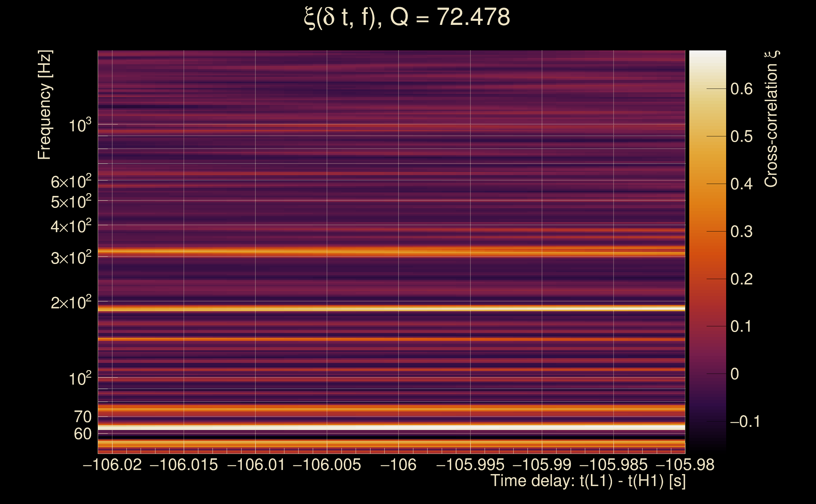Click the 0.3 colorbar tick label
Image resolution: width=816 pixels, height=504 pixels.
point(741,232)
